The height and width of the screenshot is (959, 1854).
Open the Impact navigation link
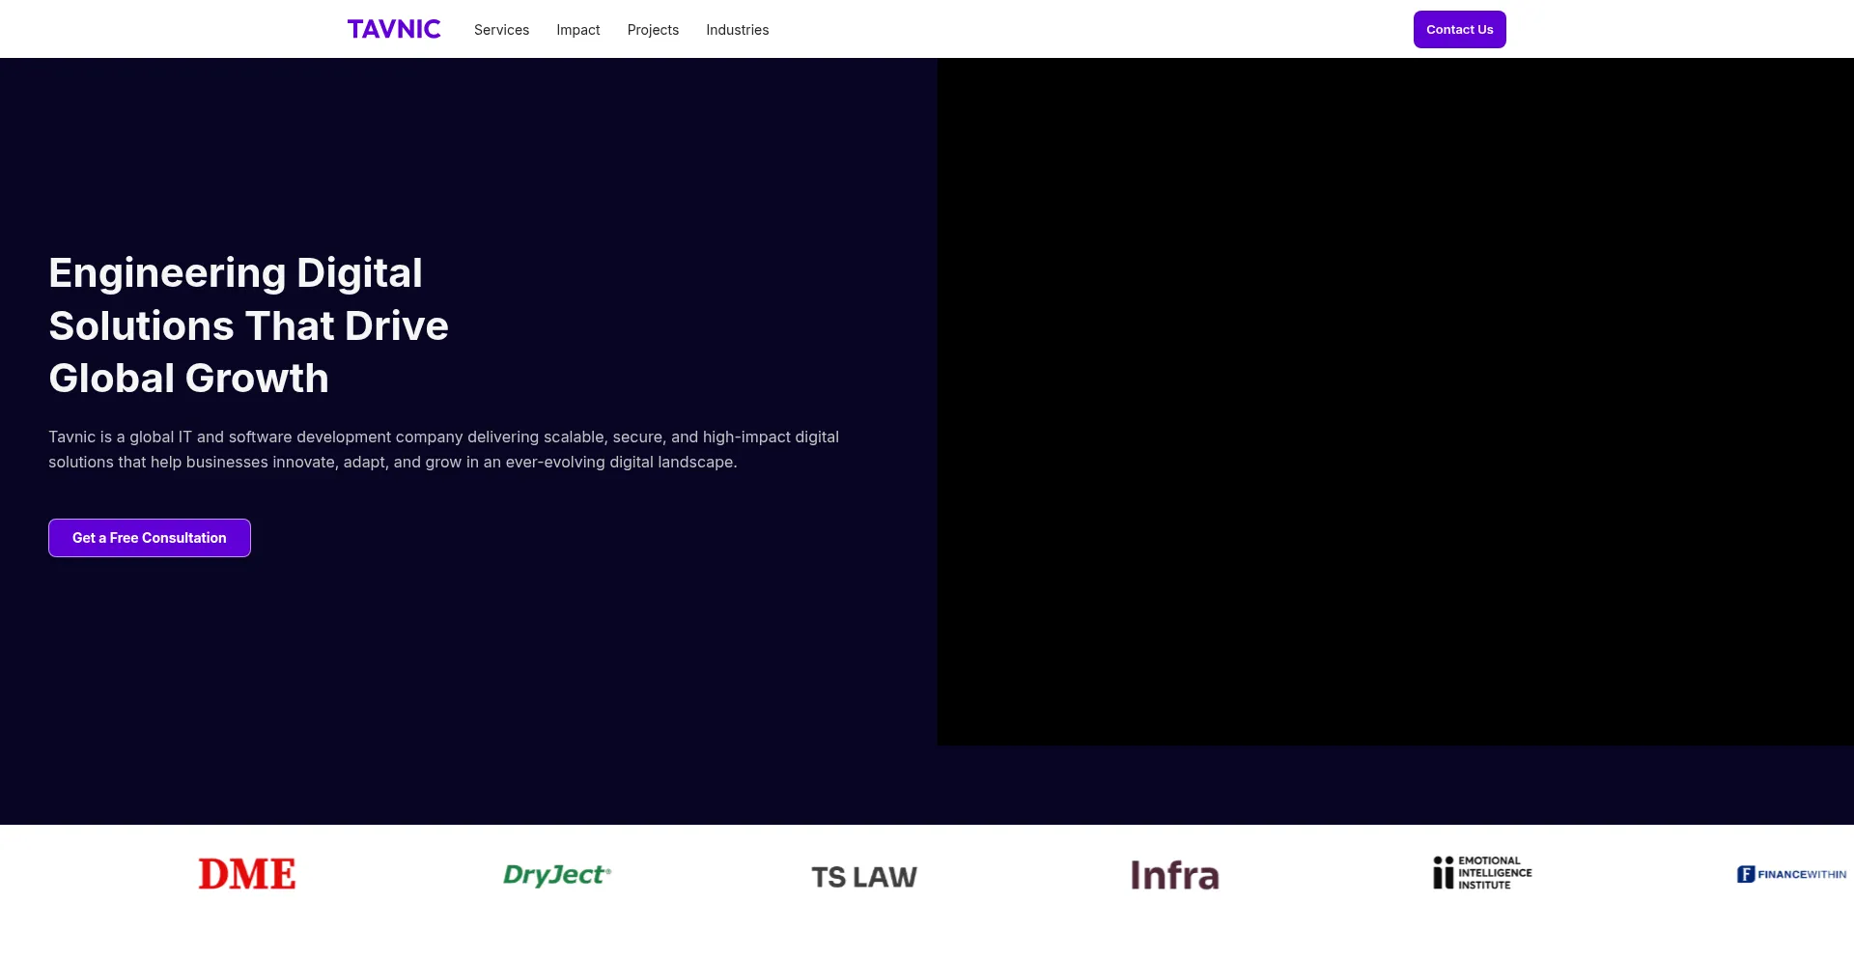coord(578,30)
